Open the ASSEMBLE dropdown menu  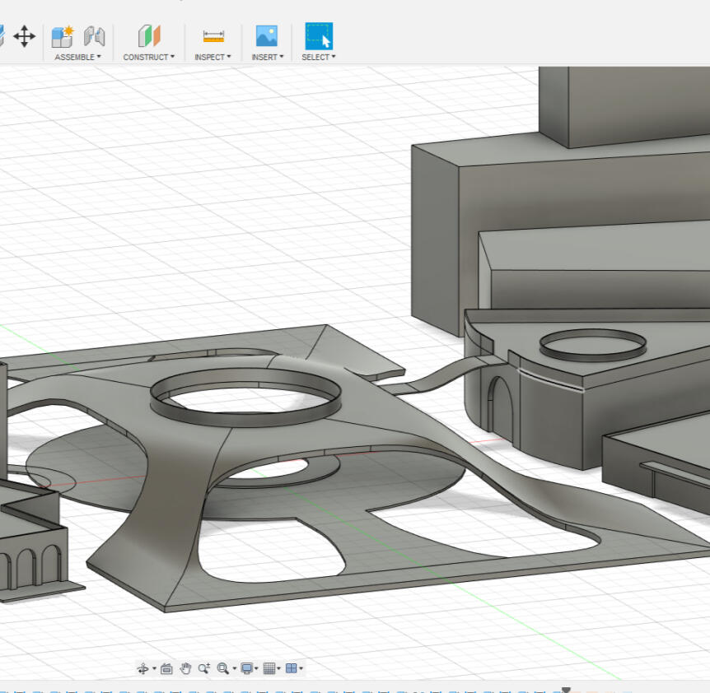77,57
